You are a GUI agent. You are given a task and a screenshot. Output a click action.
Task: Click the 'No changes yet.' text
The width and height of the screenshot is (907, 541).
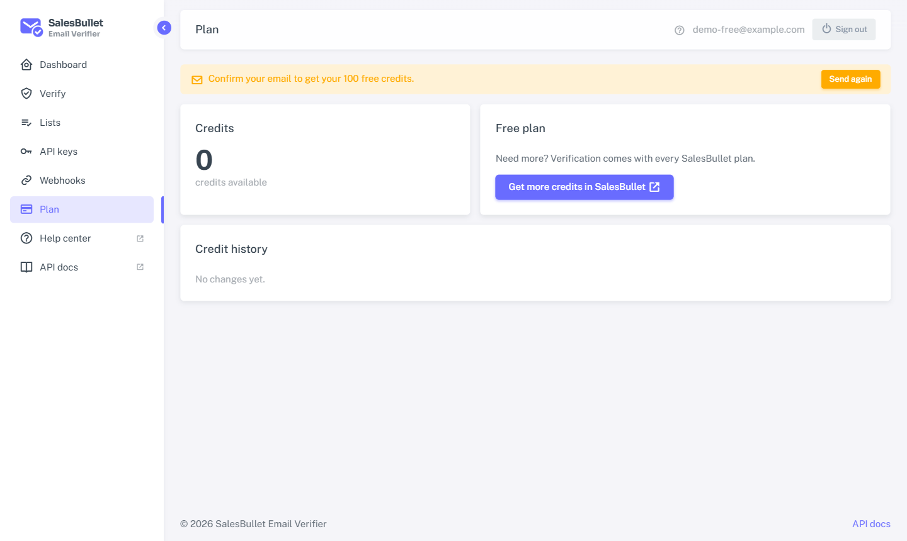pos(230,279)
